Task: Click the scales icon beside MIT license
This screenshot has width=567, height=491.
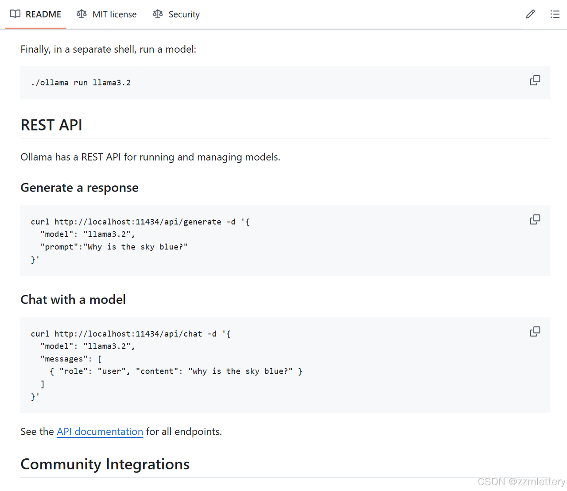Action: click(82, 14)
